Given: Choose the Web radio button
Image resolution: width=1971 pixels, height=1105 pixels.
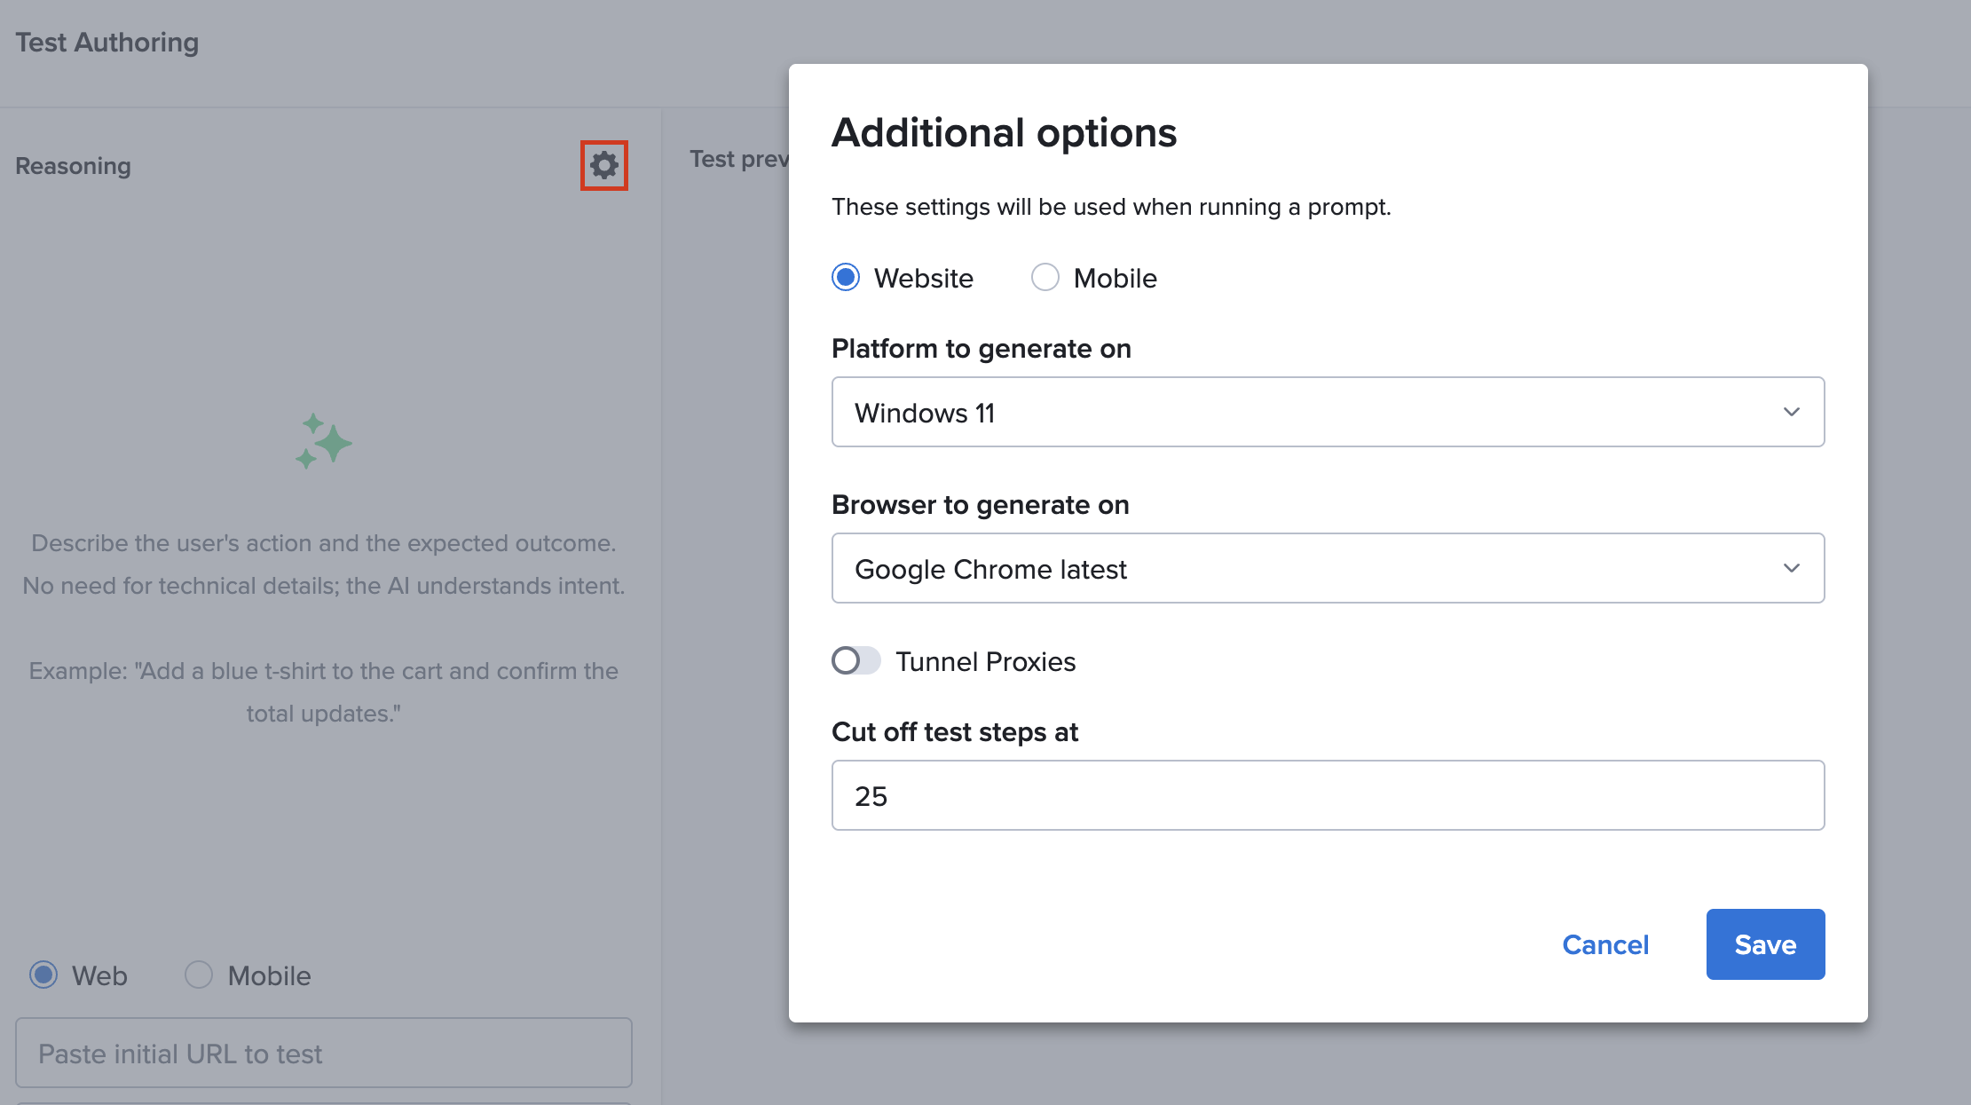Looking at the screenshot, I should pyautogui.click(x=43, y=975).
